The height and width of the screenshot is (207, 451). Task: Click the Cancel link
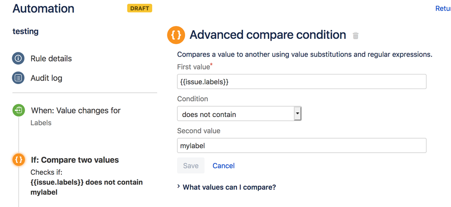223,165
